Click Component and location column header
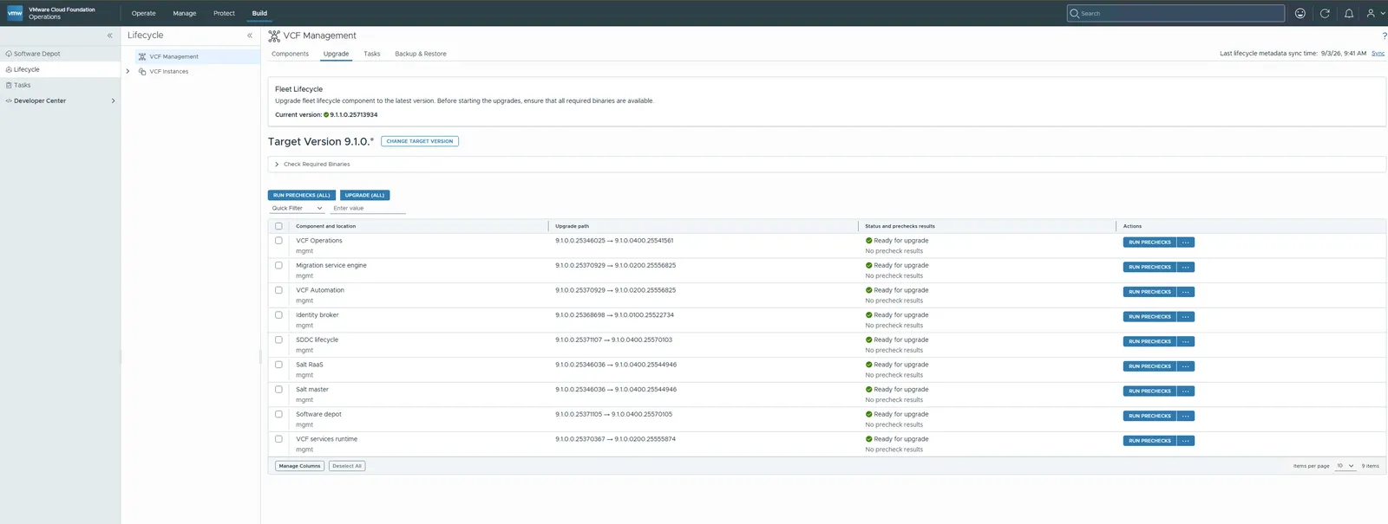This screenshot has height=524, width=1388. click(325, 226)
